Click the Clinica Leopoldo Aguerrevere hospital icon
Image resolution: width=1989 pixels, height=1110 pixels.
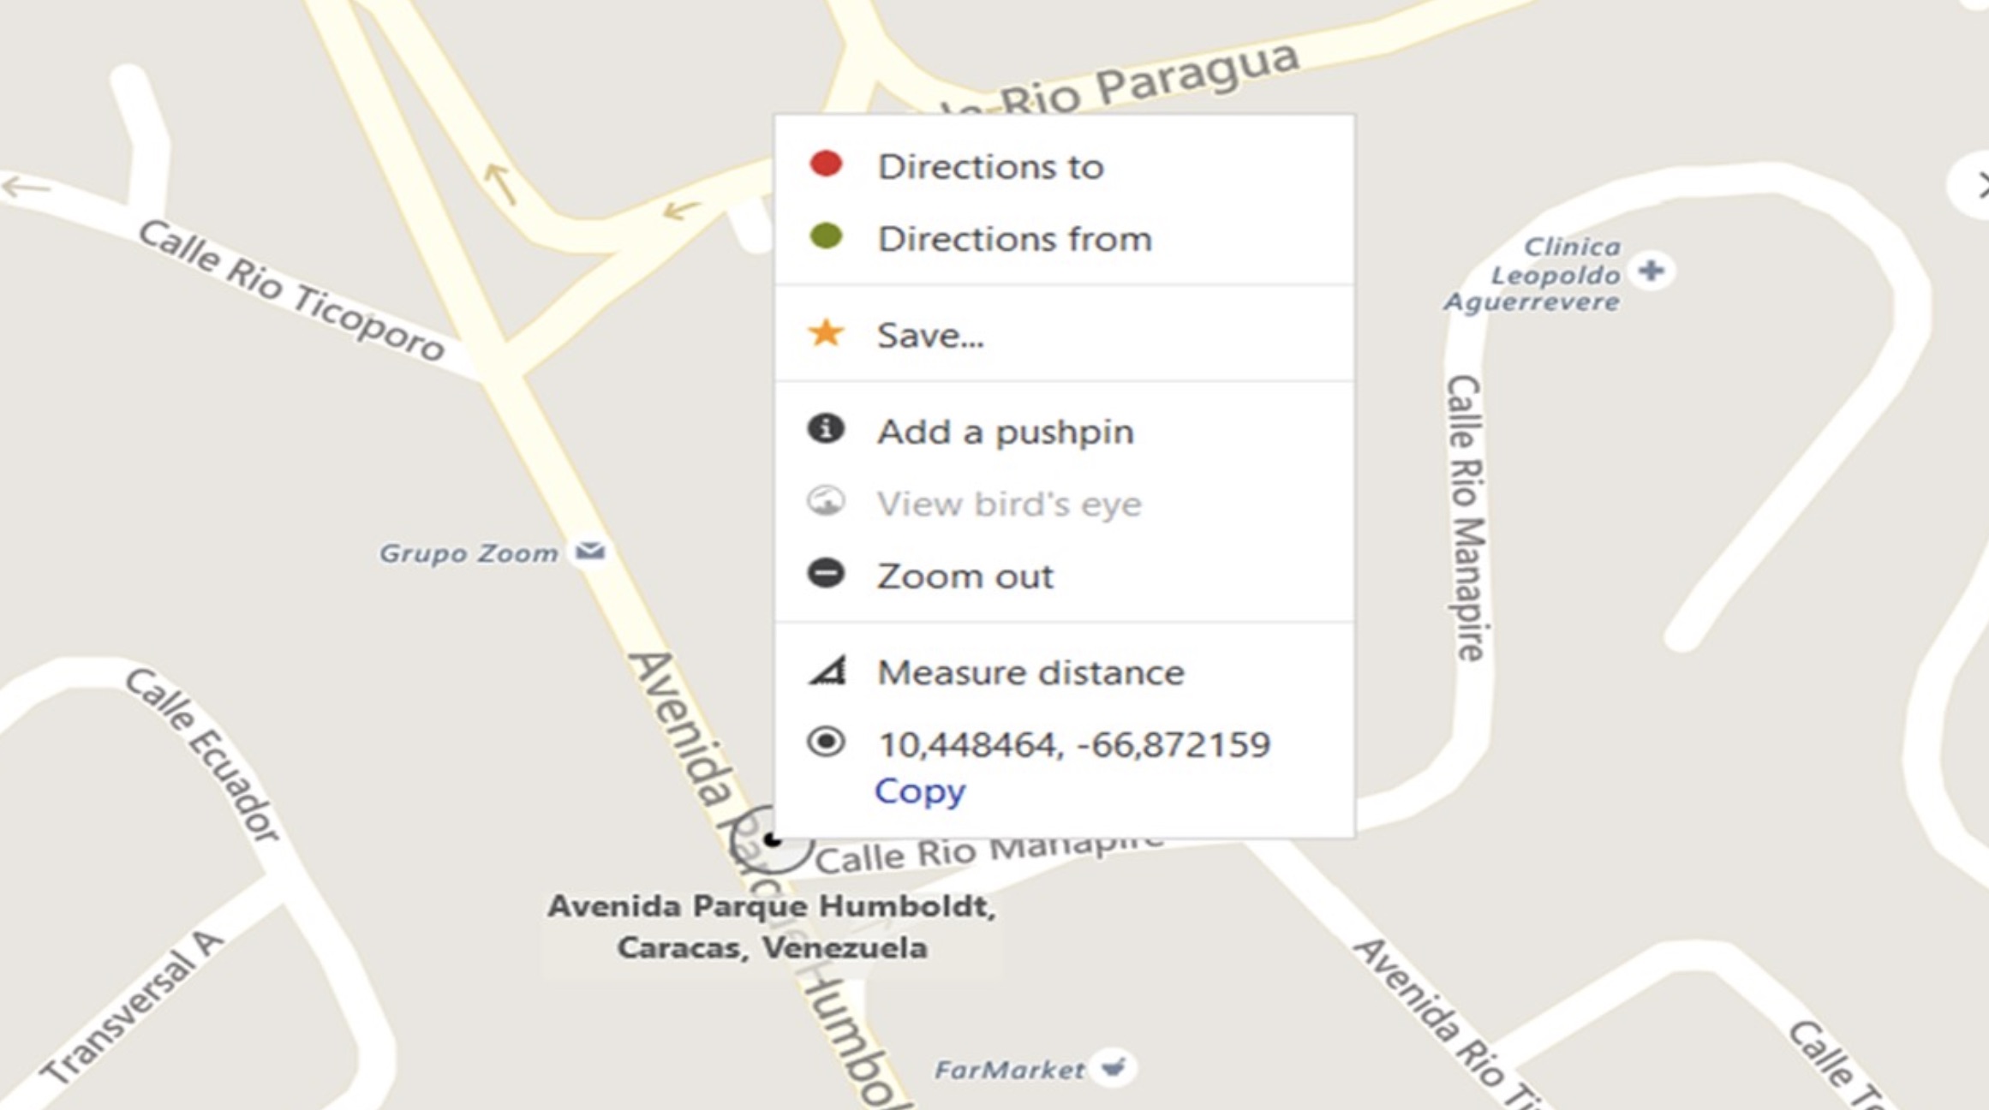1651,272
